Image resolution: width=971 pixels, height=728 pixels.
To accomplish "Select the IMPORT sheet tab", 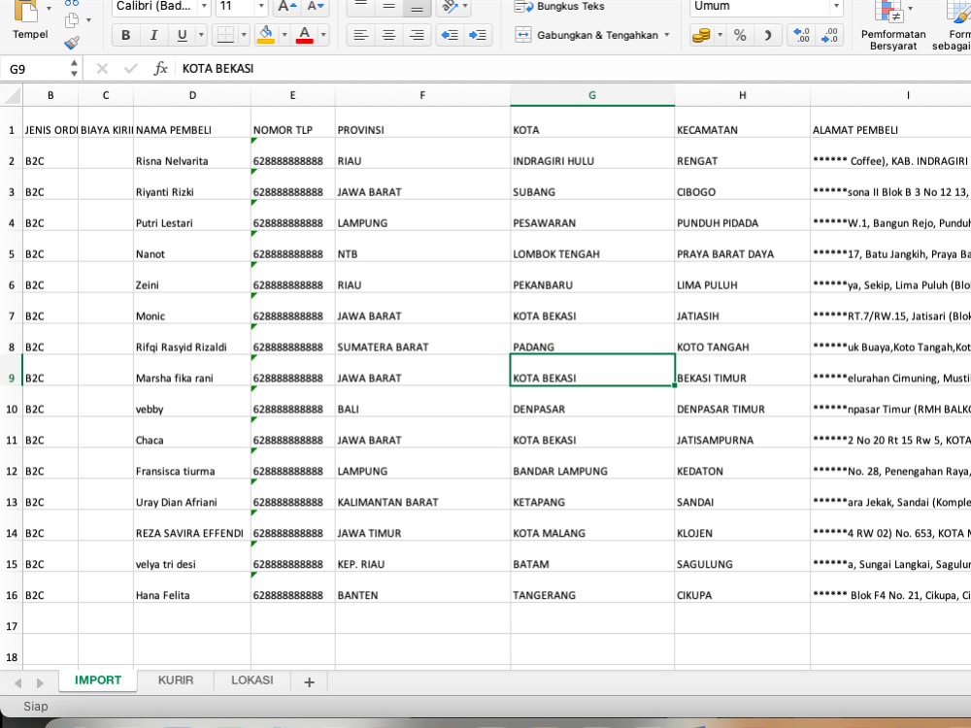I will [98, 680].
